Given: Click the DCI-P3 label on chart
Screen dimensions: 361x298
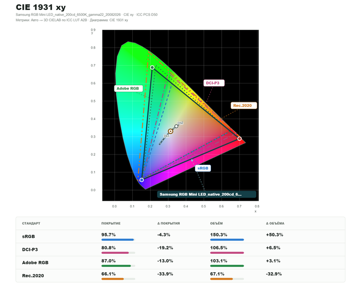Looking at the screenshot, I should pos(214,83).
